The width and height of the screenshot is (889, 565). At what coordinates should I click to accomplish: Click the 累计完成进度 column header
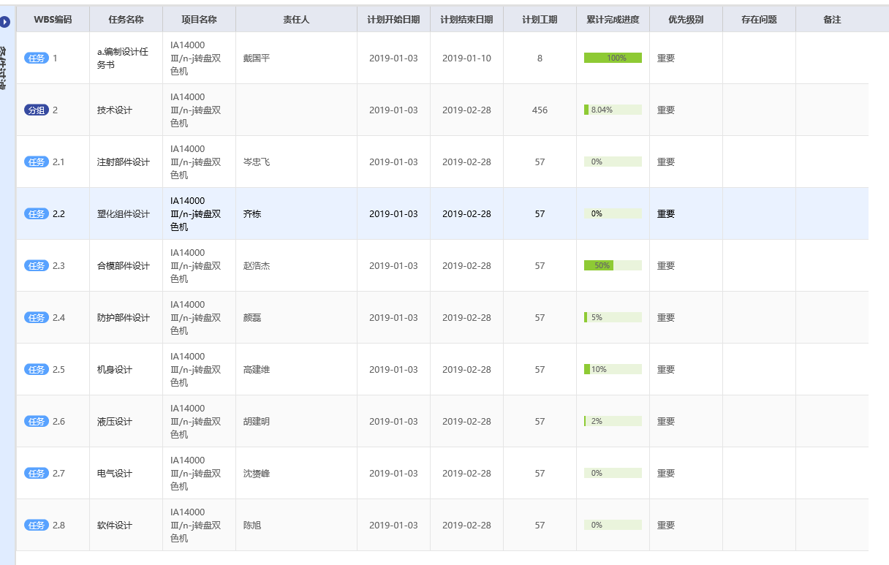click(x=613, y=20)
